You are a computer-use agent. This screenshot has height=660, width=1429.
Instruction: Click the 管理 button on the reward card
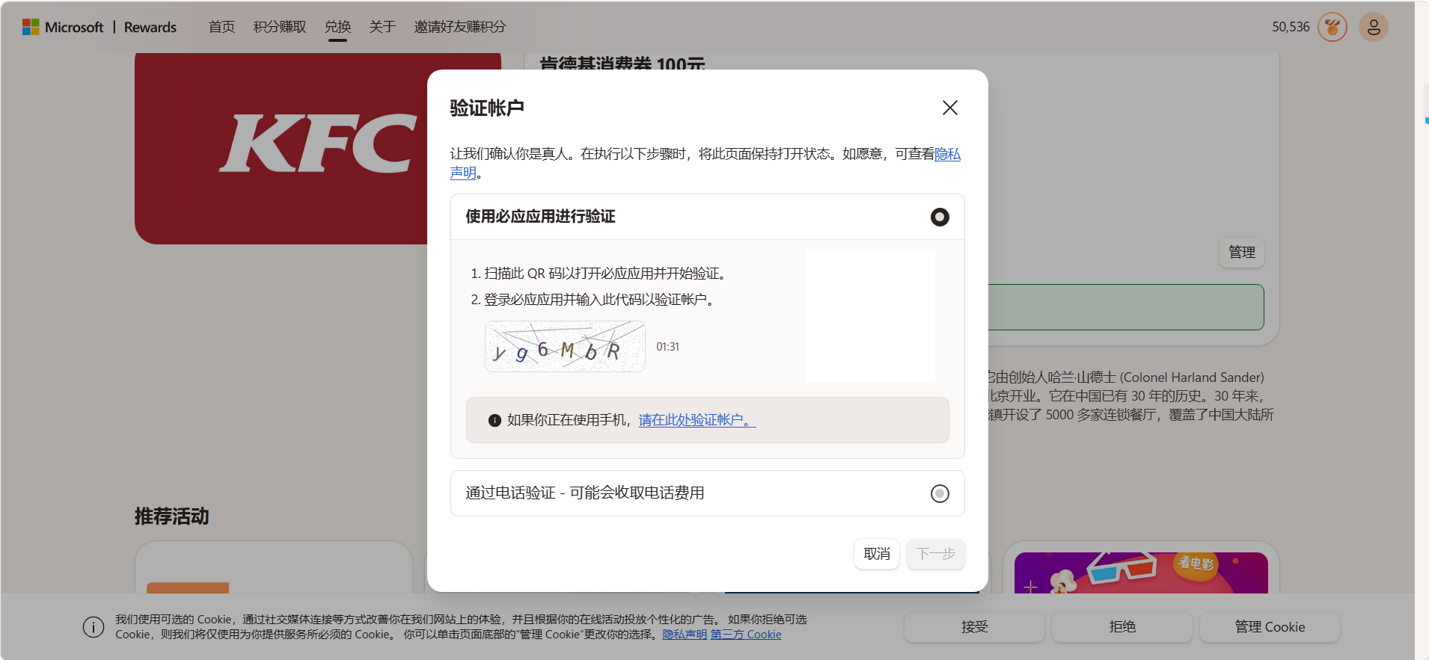tap(1242, 253)
